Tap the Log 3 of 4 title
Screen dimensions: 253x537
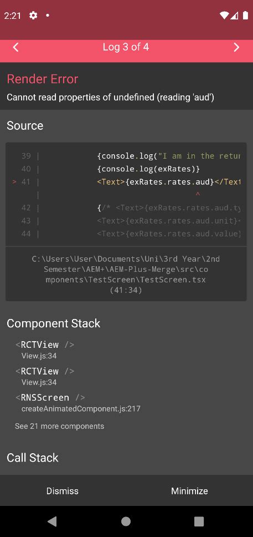click(126, 47)
